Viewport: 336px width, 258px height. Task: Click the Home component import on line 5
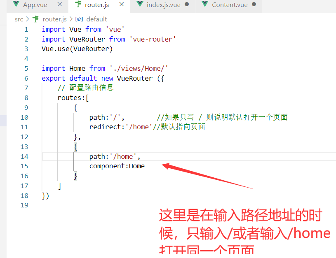click(77, 68)
